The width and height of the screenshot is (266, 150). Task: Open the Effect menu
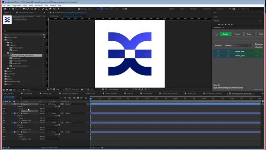(31, 5)
